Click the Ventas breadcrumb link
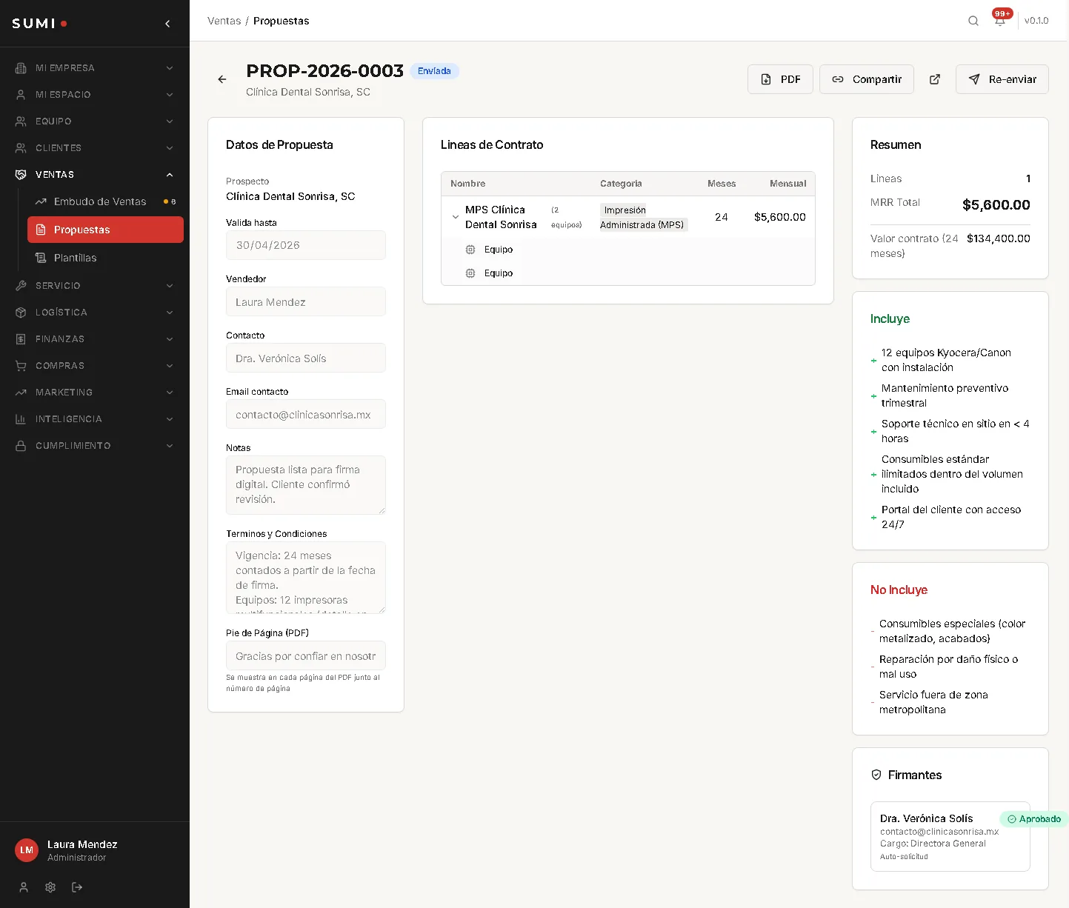This screenshot has width=1069, height=908. [224, 21]
